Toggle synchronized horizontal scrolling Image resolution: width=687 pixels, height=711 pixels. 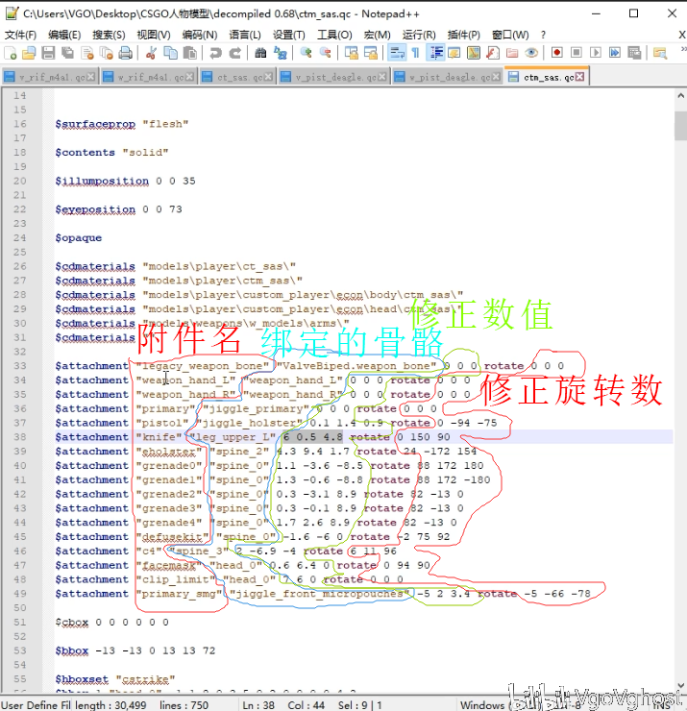(371, 53)
